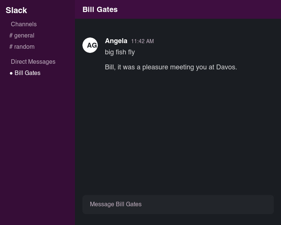Click the Bill Gates conversation header title
This screenshot has width=281, height=225.
(x=100, y=9)
